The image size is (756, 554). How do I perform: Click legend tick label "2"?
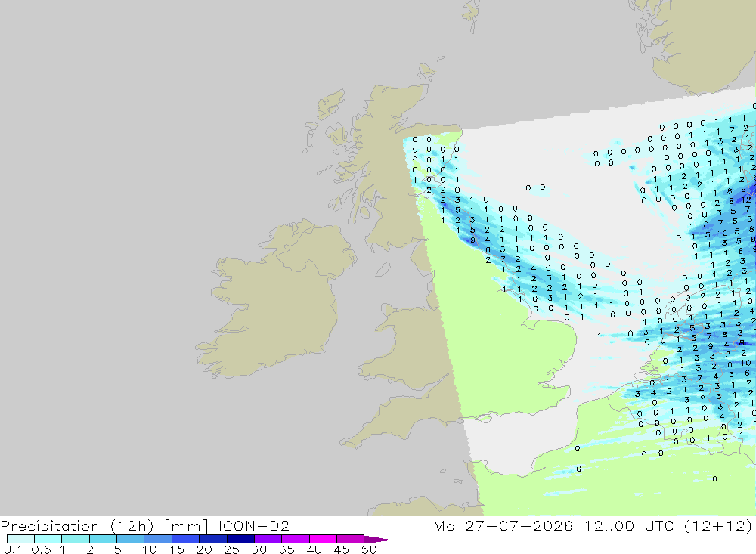[90, 549]
